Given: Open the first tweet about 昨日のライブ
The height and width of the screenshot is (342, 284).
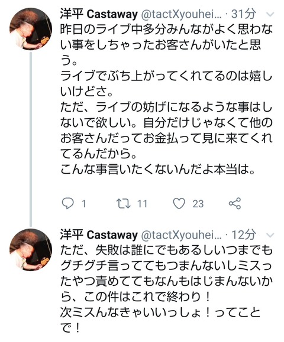Looking at the screenshot, I should point(166,99).
